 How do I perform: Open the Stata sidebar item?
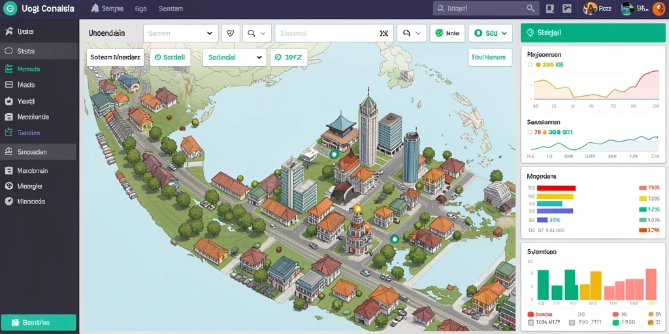tap(39, 51)
